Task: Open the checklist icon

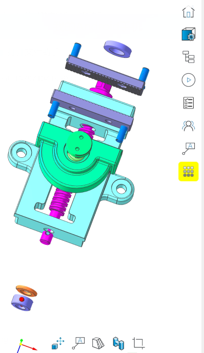Action: (189, 103)
